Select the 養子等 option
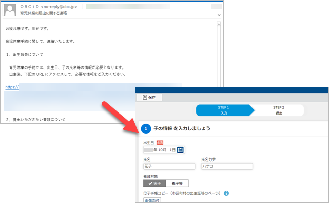The image size is (330, 204). click(x=177, y=183)
